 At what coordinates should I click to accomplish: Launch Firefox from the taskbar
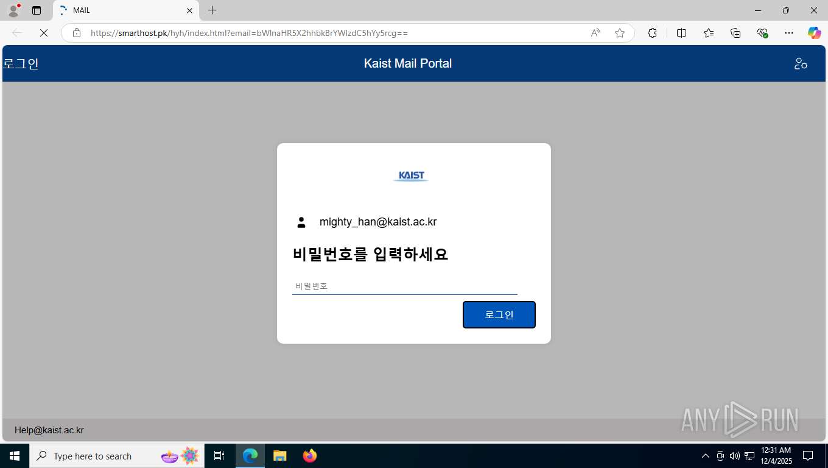[310, 456]
